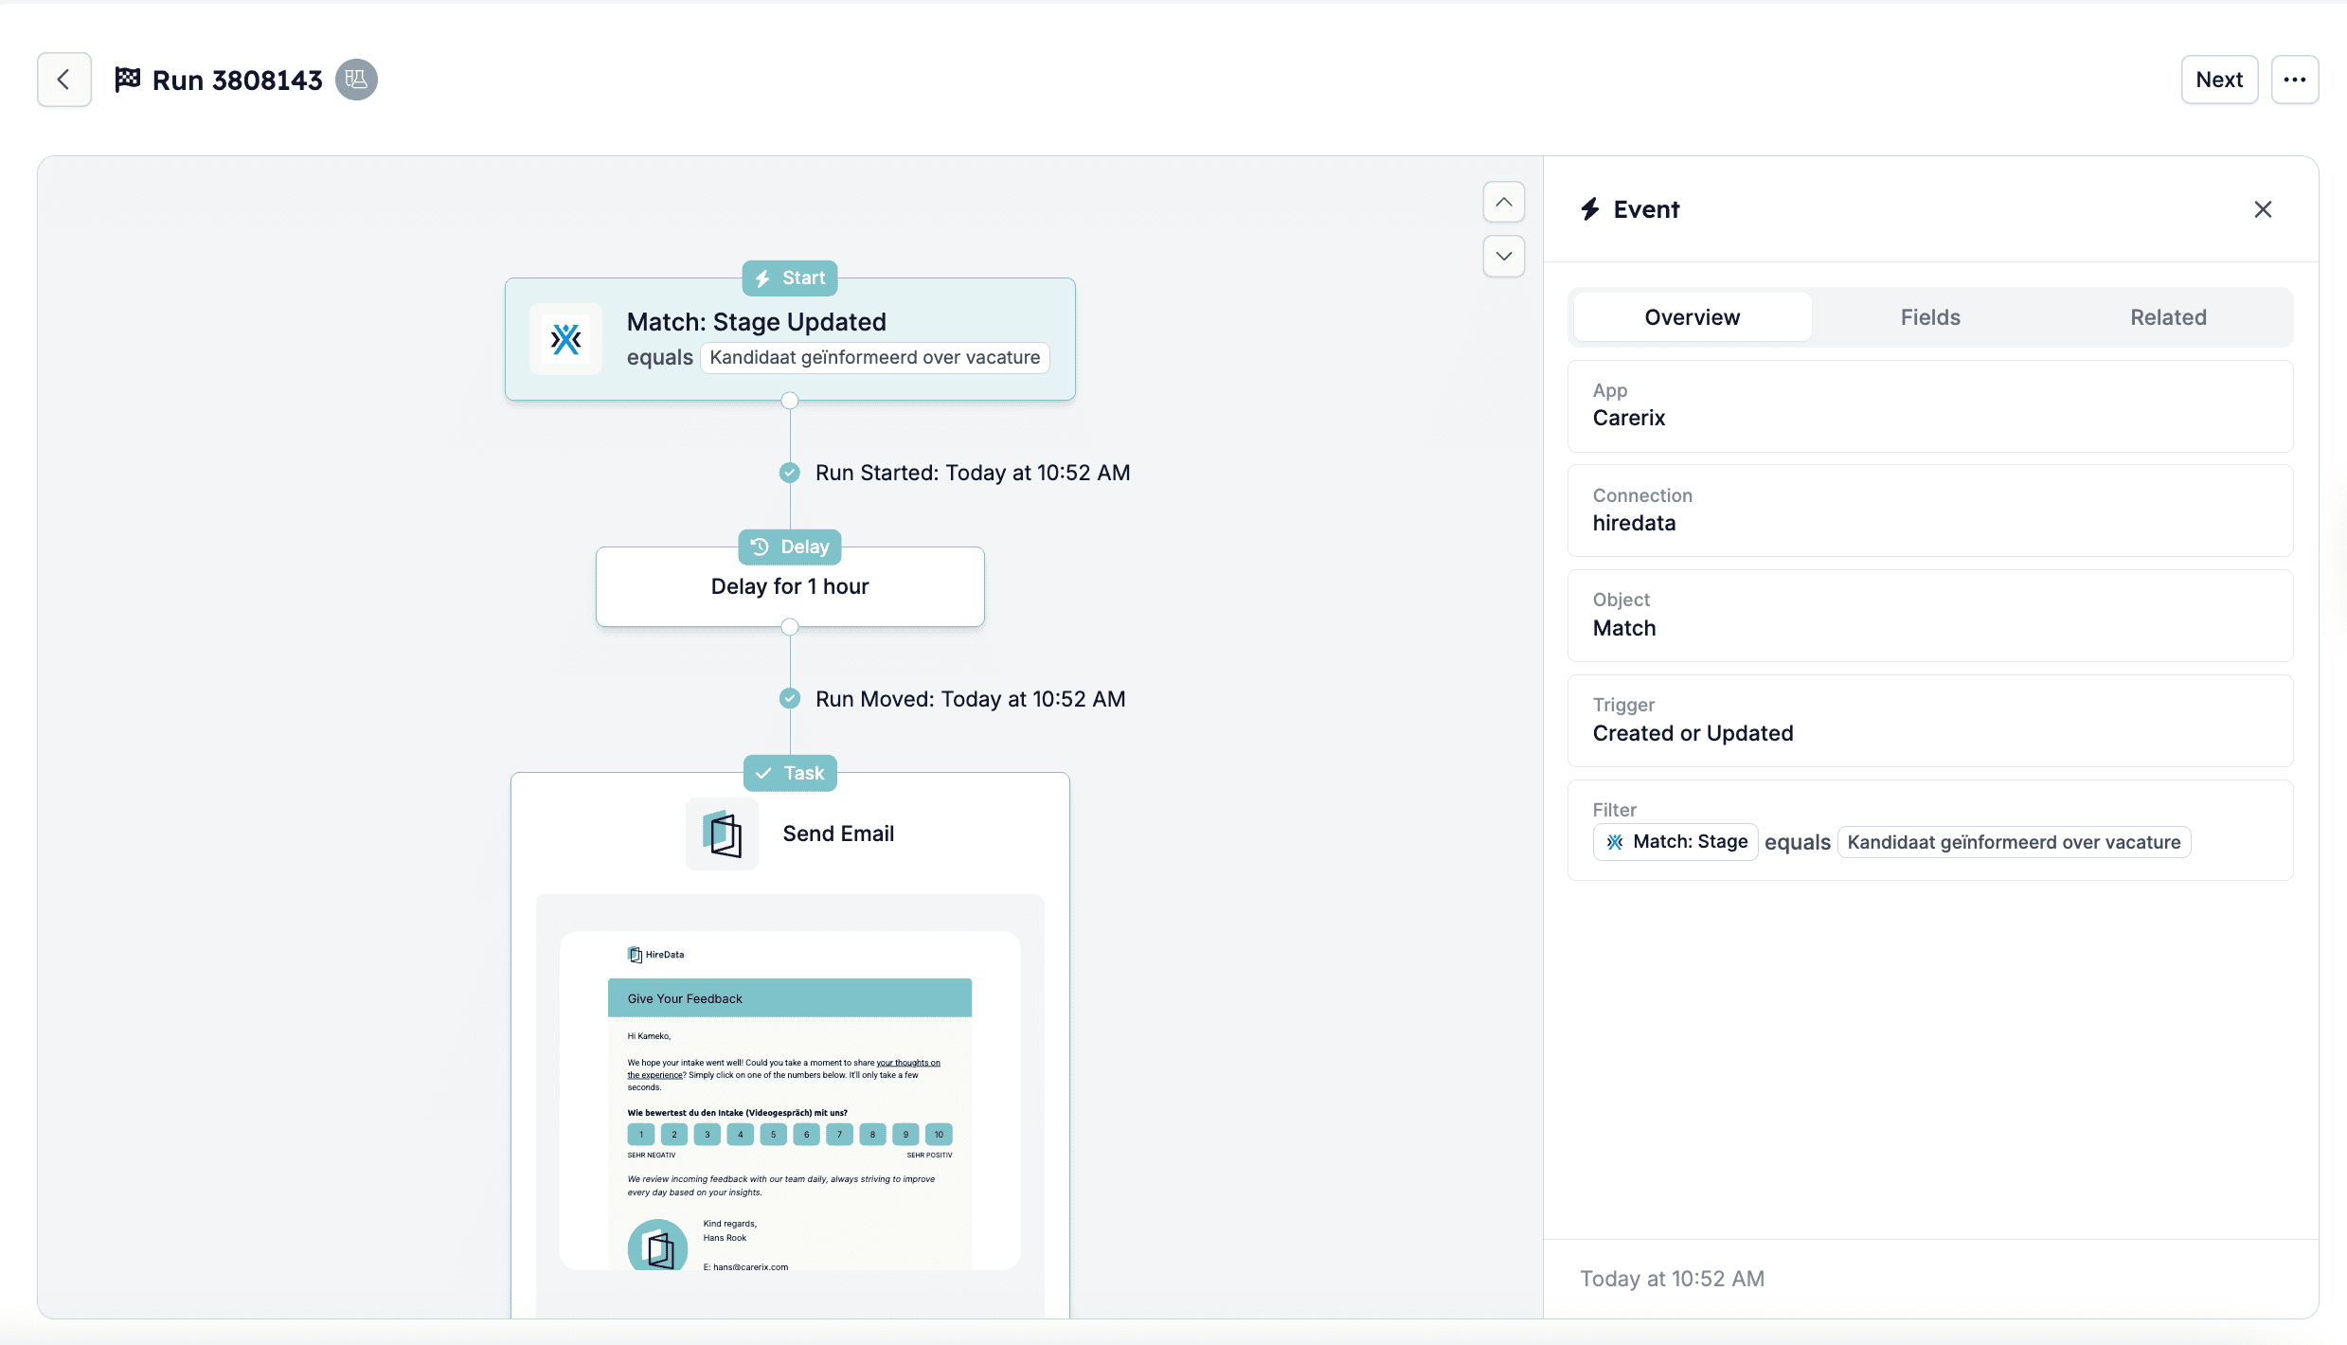2347x1345 pixels.
Task: Click the filter value Kandidaat geïnformeerd over vacature
Action: pyautogui.click(x=2014, y=842)
